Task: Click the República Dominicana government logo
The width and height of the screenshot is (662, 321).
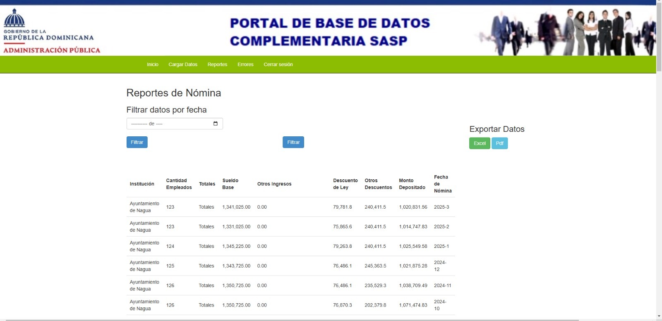Action: [x=51, y=31]
